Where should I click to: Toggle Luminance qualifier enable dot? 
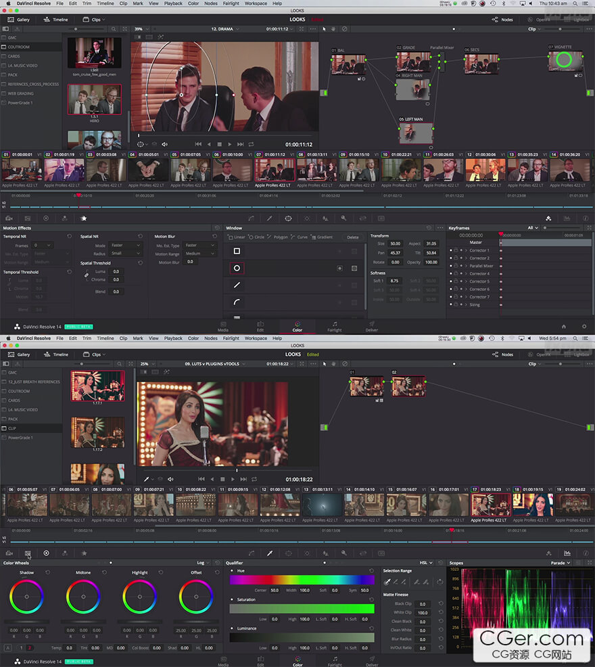click(x=232, y=628)
